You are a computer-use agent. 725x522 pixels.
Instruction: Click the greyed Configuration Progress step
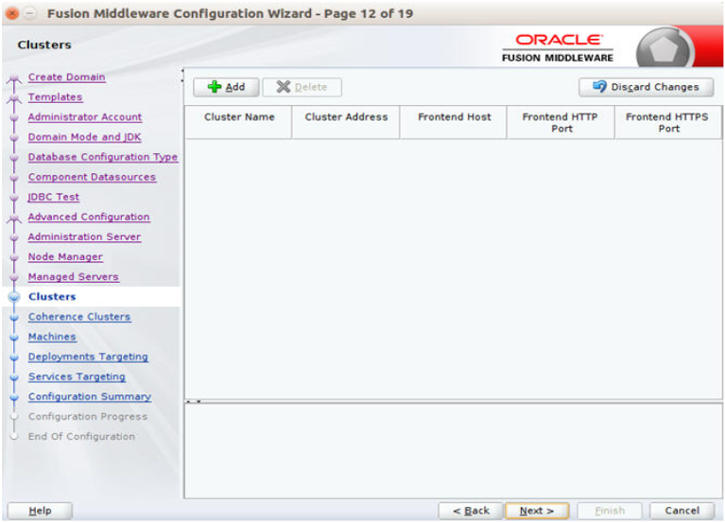click(x=88, y=416)
